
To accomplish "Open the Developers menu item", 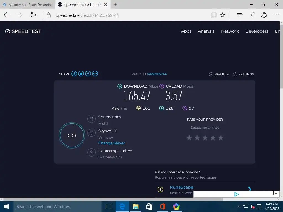I will pyautogui.click(x=257, y=31).
